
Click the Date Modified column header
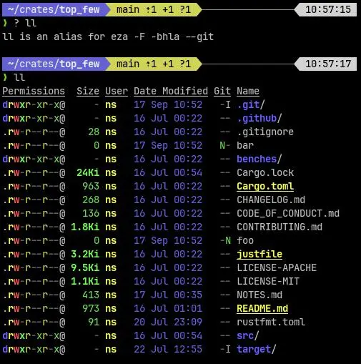[171, 92]
